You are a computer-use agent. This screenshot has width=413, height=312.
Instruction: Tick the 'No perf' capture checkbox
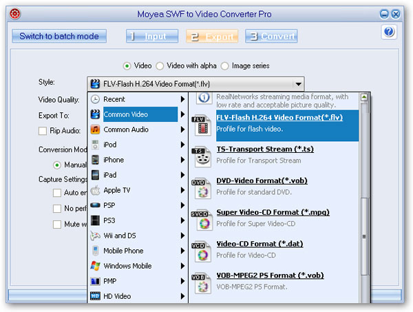pyautogui.click(x=57, y=209)
